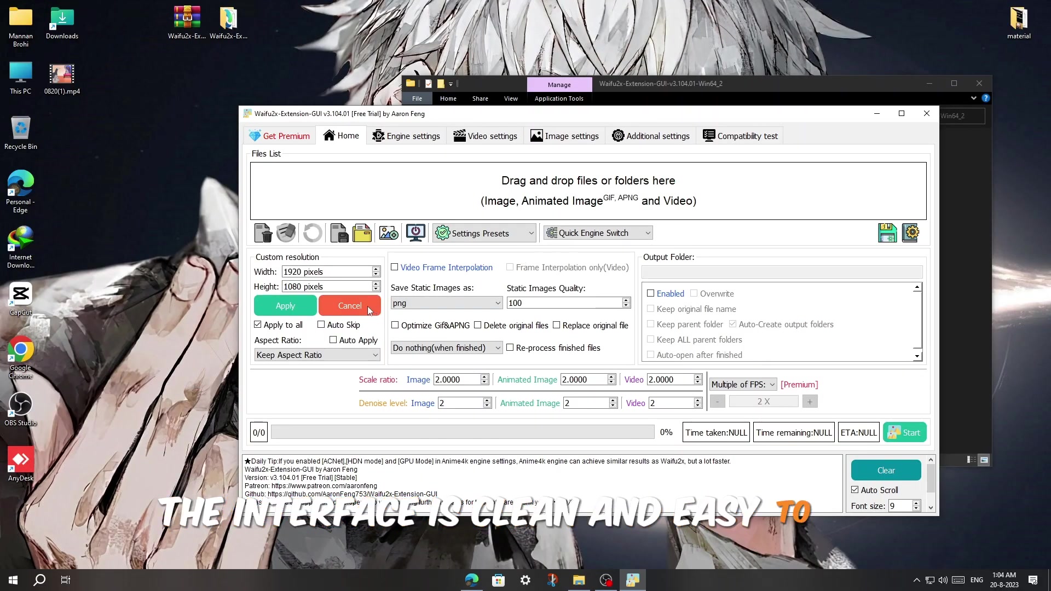Clear the entire files list
This screenshot has height=591, width=1051.
coord(286,233)
